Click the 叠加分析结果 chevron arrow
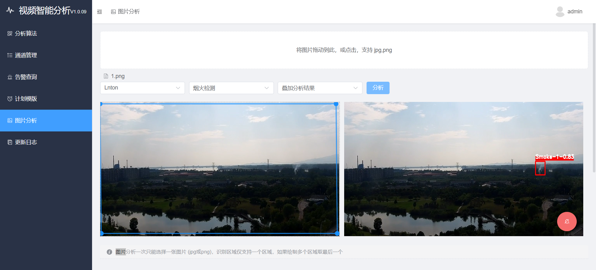 point(356,88)
